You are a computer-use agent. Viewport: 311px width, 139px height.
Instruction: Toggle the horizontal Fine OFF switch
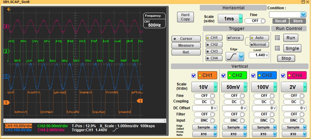pyautogui.click(x=255, y=21)
